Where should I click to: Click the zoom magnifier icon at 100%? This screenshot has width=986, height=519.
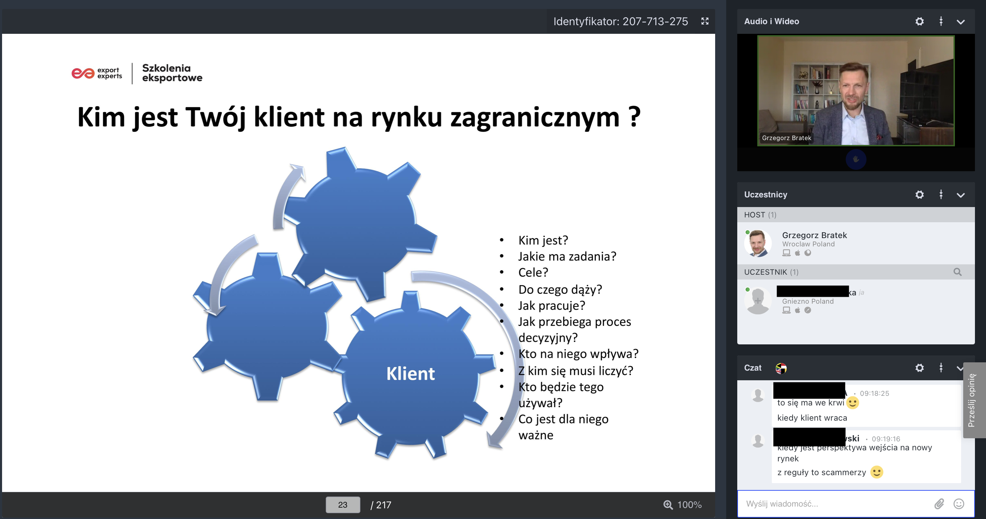(668, 505)
